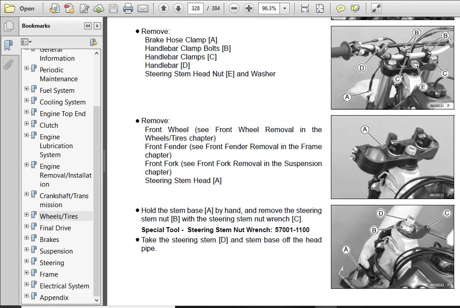Expand the Suspension bookmark node
This screenshot has width=460, height=308.
[x=26, y=250]
